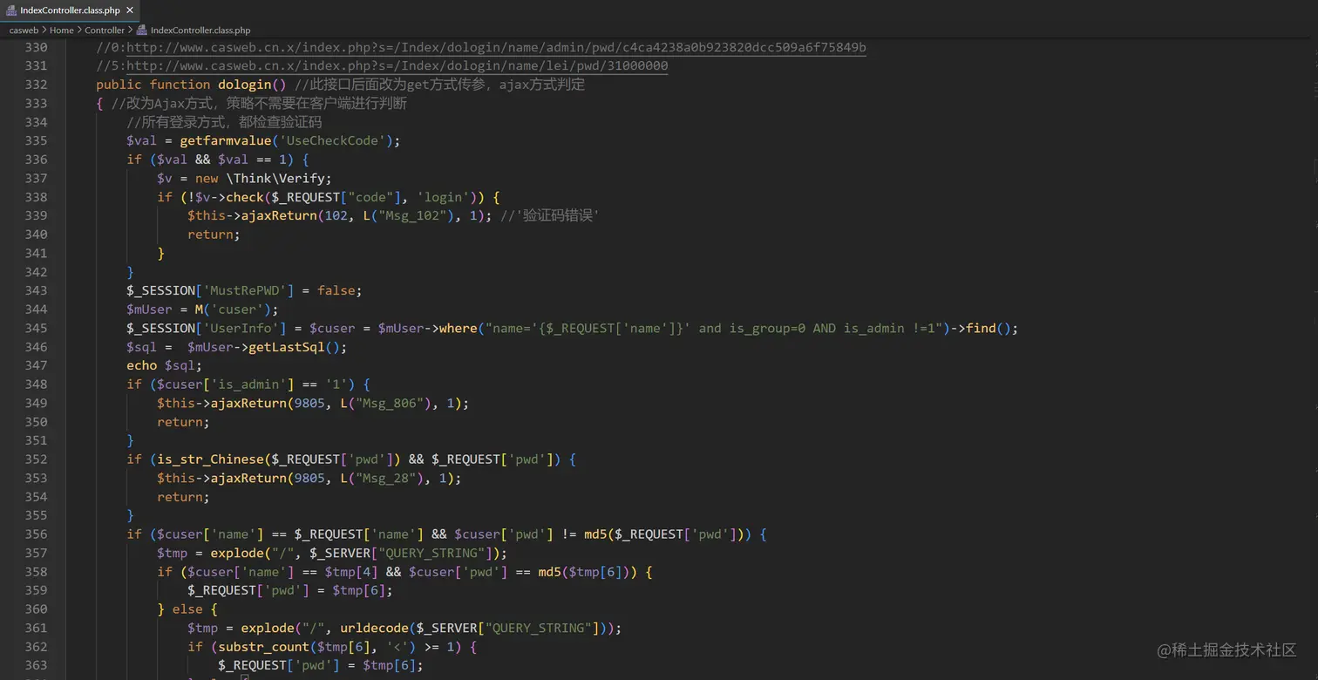The image size is (1318, 680).
Task: Click line number 363 in the gutter
Action: tap(36, 665)
